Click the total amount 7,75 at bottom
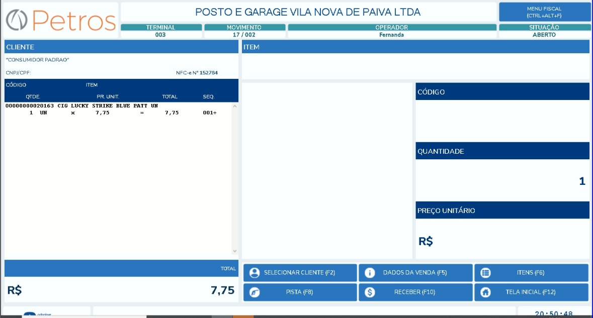The image size is (593, 318). coord(222,290)
